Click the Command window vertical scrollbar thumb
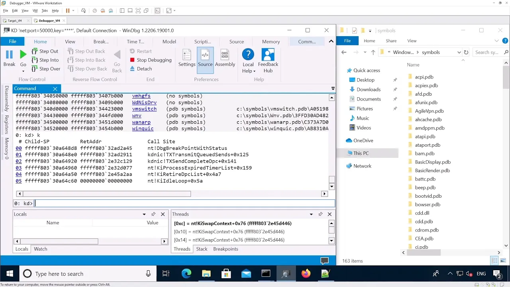 tap(331, 179)
